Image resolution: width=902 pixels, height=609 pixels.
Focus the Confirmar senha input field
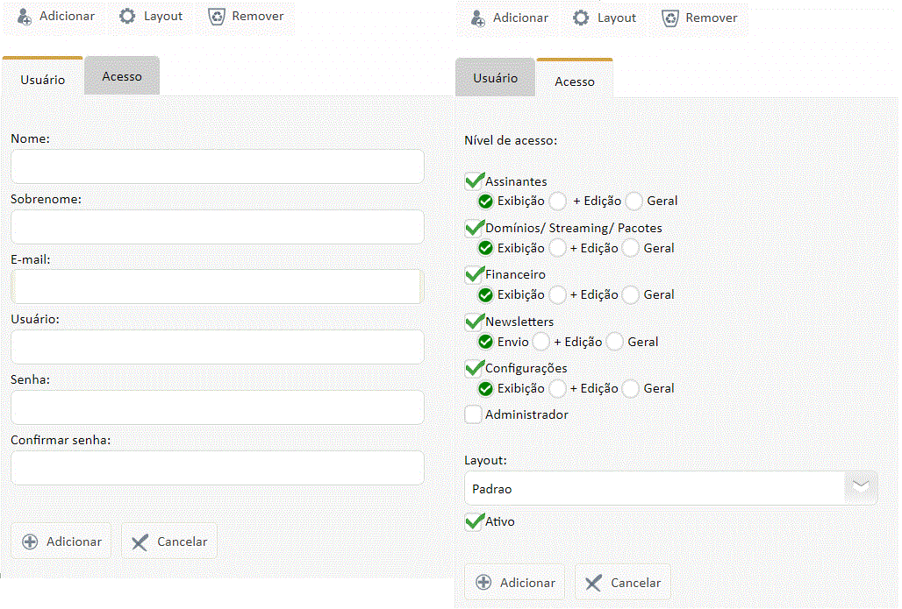pyautogui.click(x=217, y=468)
